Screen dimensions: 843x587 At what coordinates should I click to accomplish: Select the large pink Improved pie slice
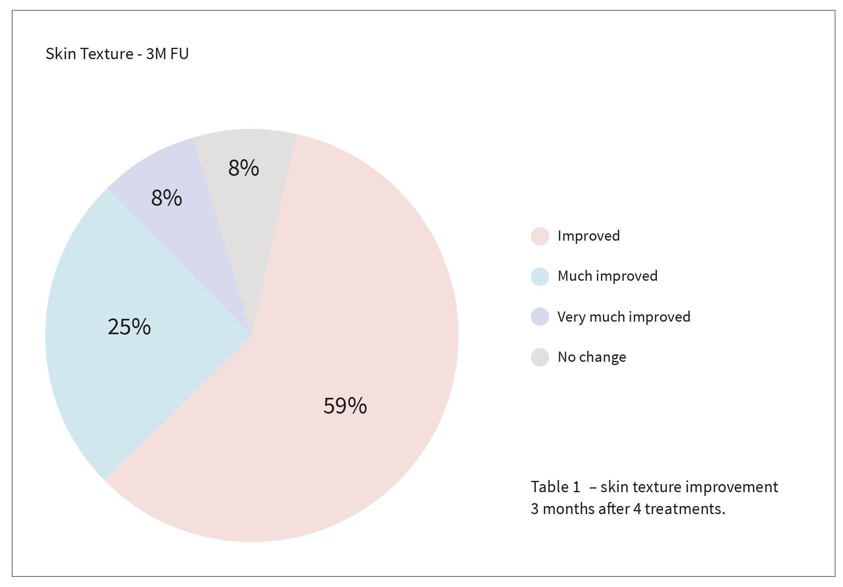pos(345,324)
